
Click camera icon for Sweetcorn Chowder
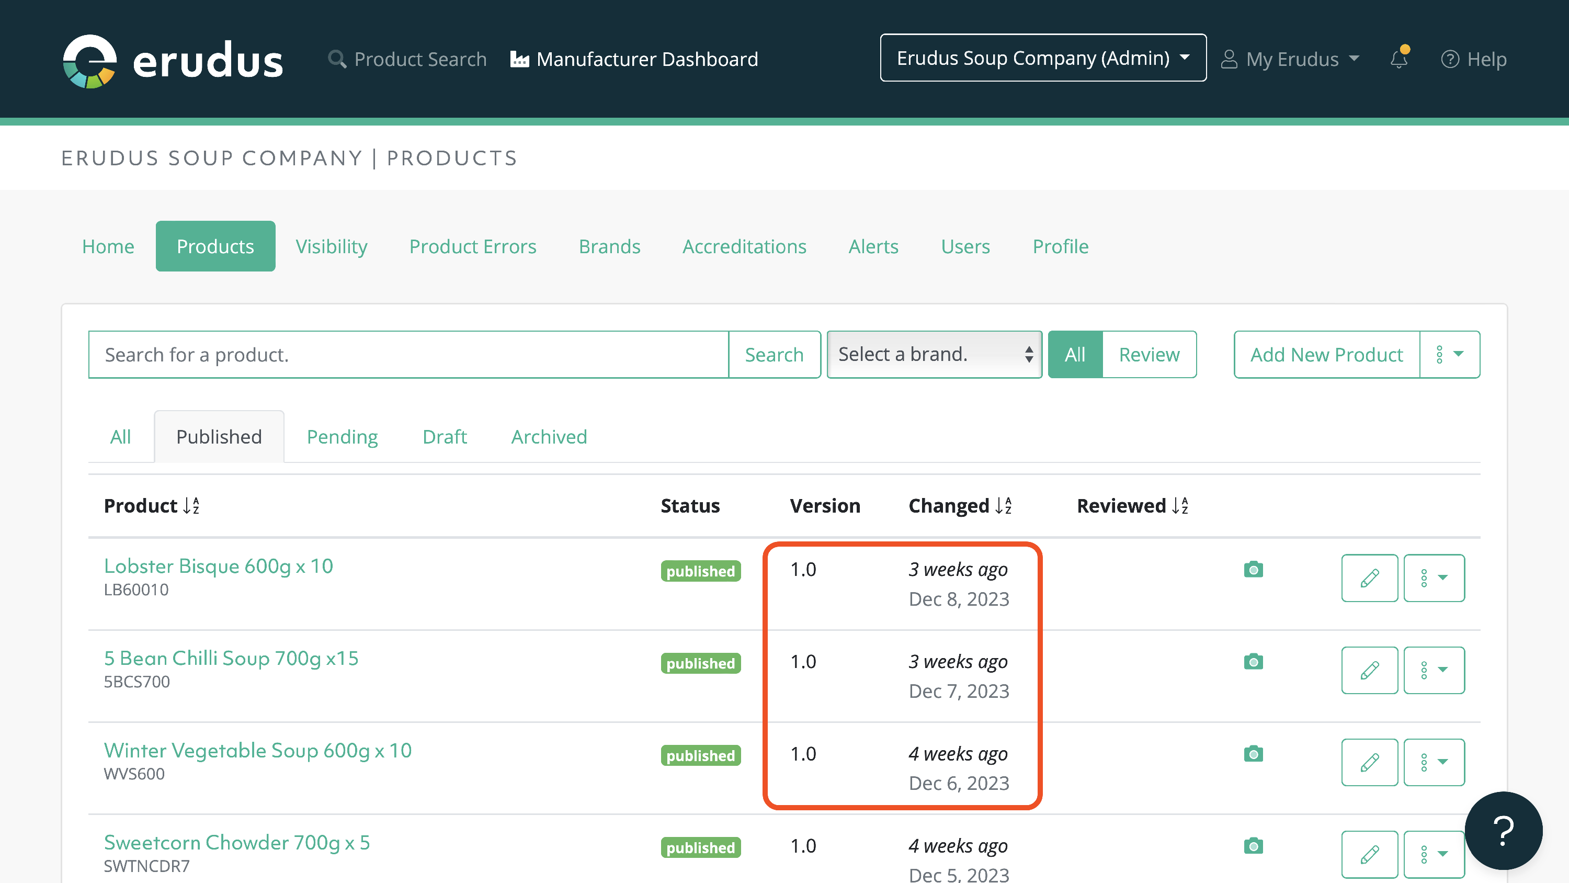click(1254, 846)
